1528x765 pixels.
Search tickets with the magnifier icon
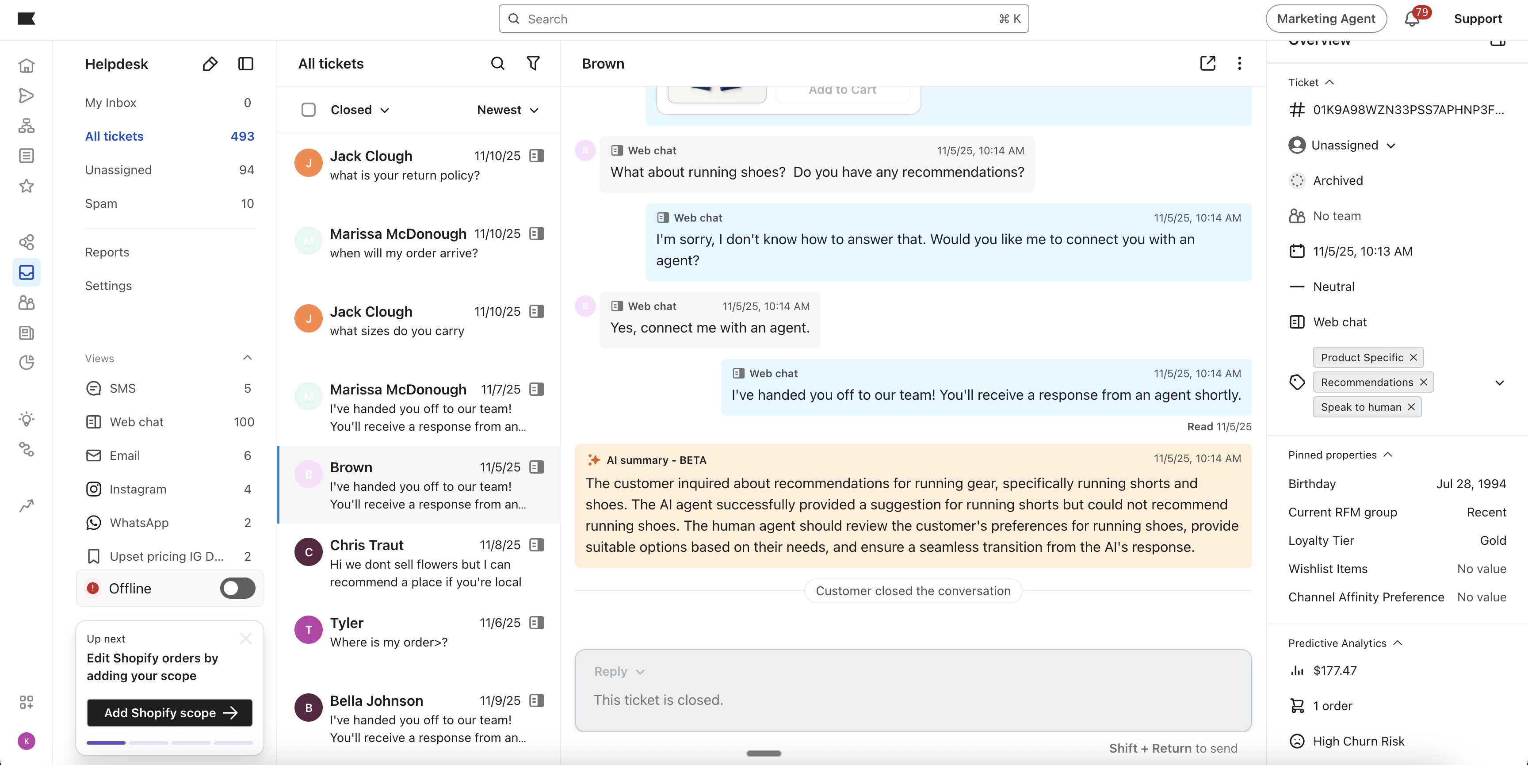coord(498,64)
